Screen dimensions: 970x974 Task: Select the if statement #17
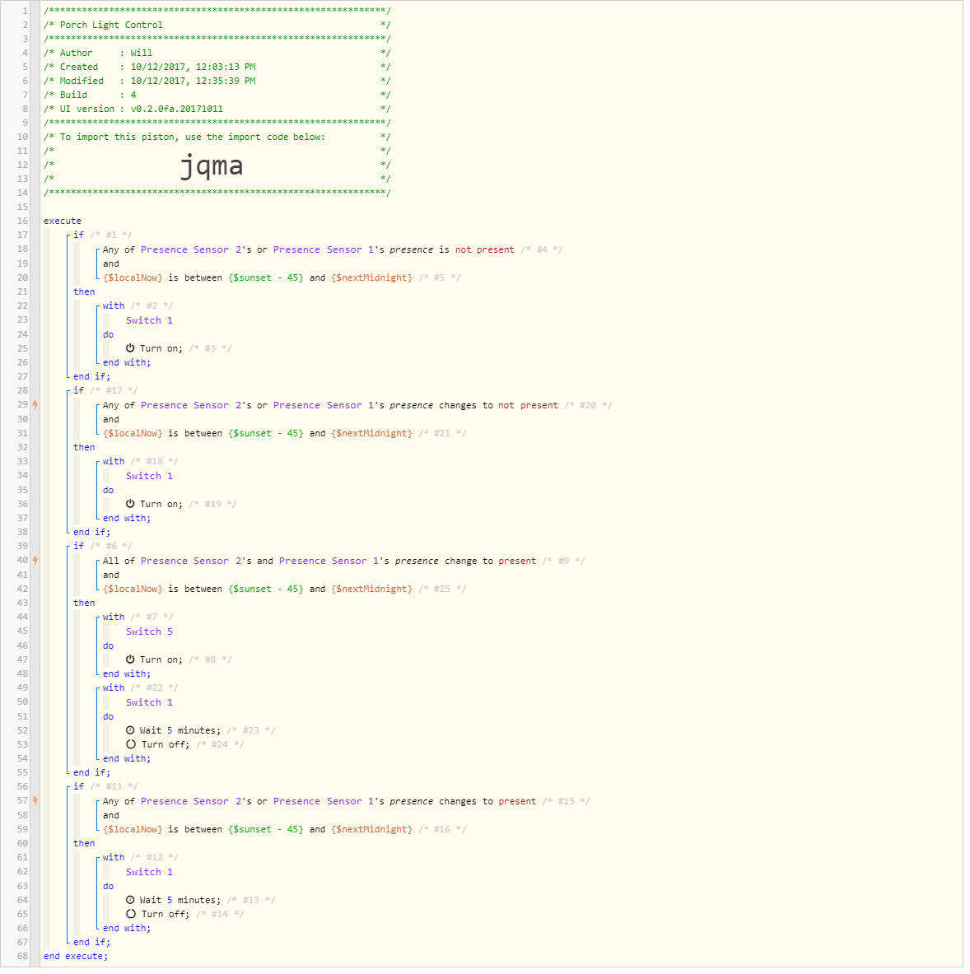pyautogui.click(x=79, y=393)
